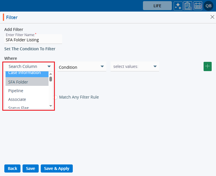Click the green plus add-condition button
Image resolution: width=216 pixels, height=176 pixels.
(208, 66)
